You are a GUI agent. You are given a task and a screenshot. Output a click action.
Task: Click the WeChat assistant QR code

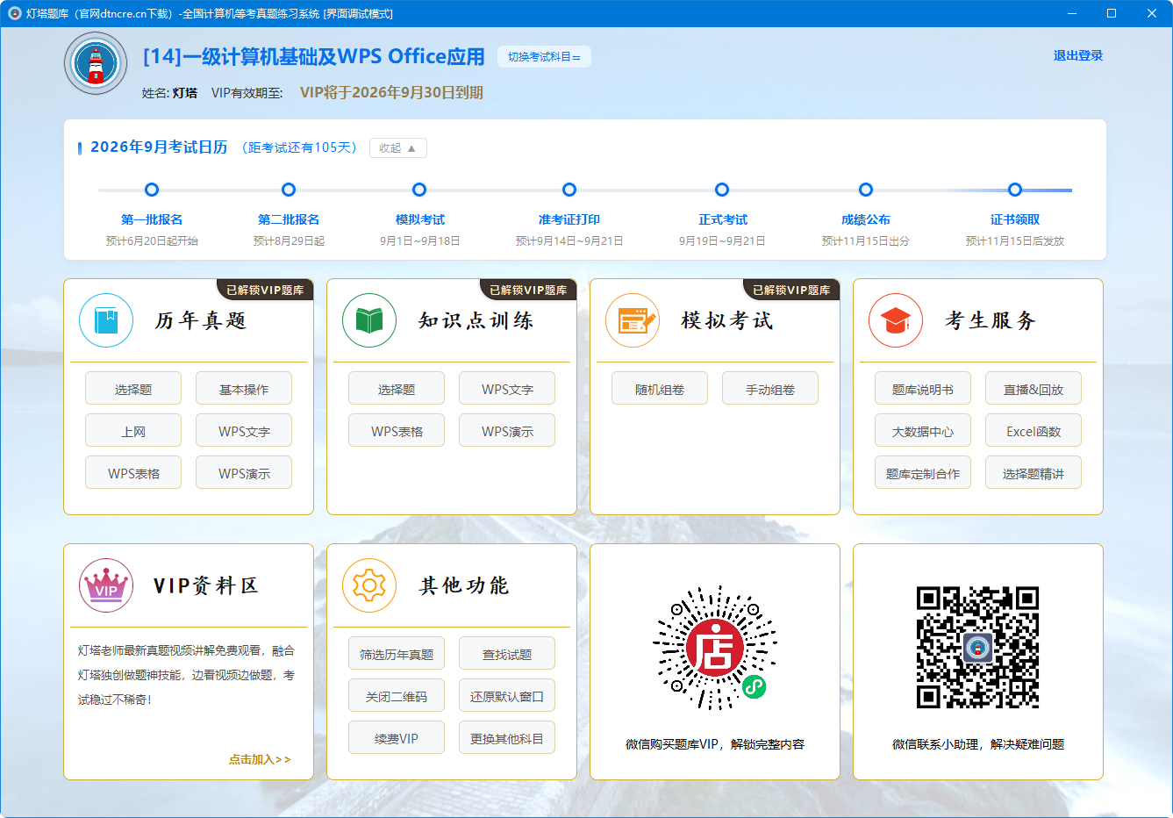pyautogui.click(x=978, y=648)
